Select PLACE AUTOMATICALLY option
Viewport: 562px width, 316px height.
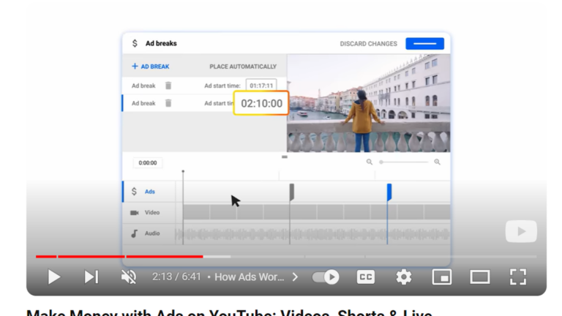tap(243, 67)
